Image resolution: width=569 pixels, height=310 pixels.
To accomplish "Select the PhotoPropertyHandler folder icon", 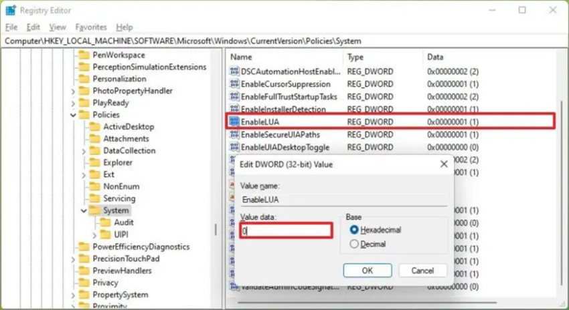I will (x=84, y=91).
